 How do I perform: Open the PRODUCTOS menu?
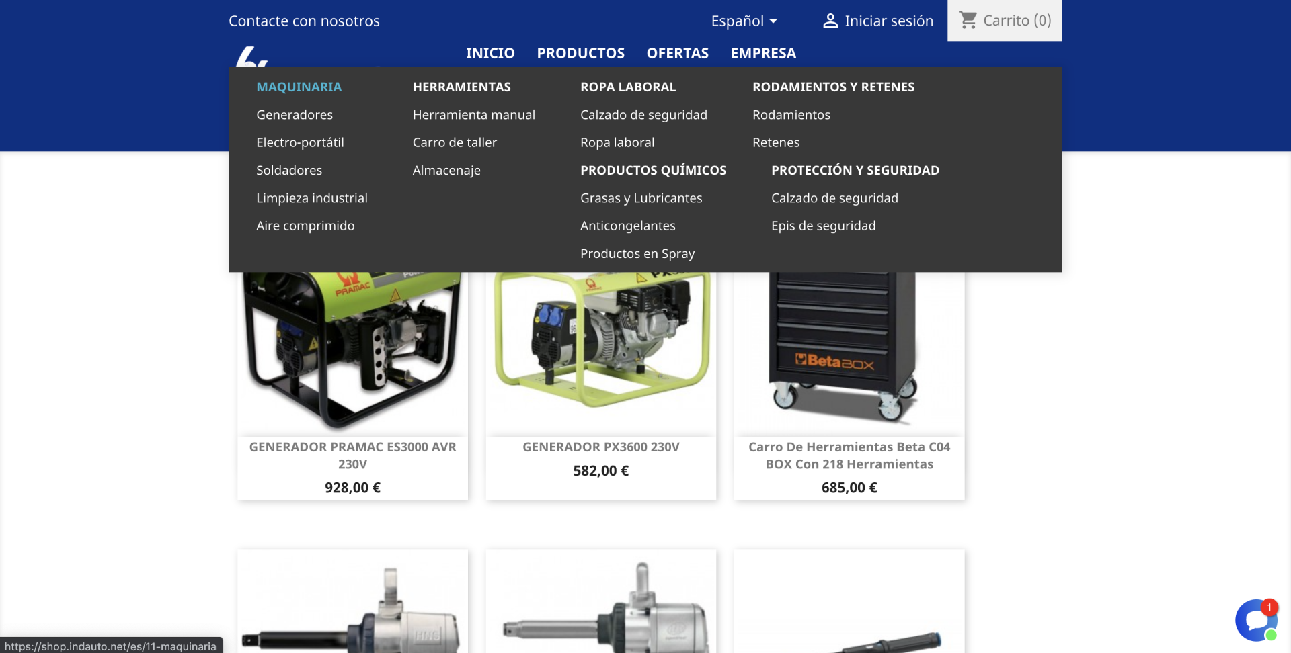point(581,53)
